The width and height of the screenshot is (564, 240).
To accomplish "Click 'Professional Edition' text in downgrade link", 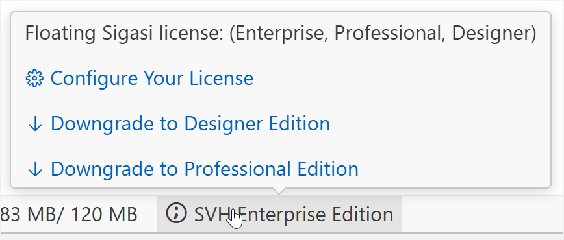I will pos(271,169).
